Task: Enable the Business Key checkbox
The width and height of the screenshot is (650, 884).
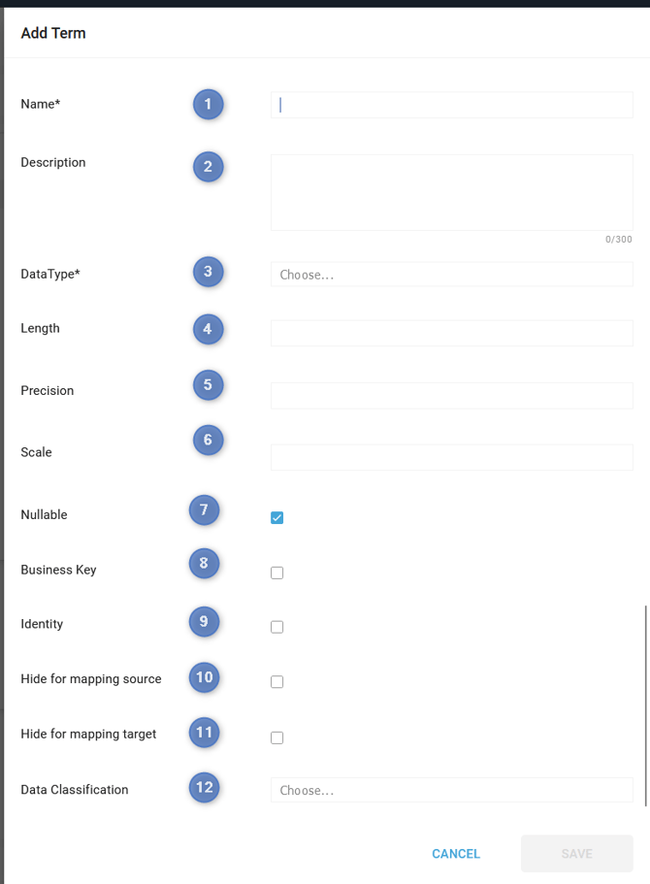Action: pyautogui.click(x=277, y=573)
